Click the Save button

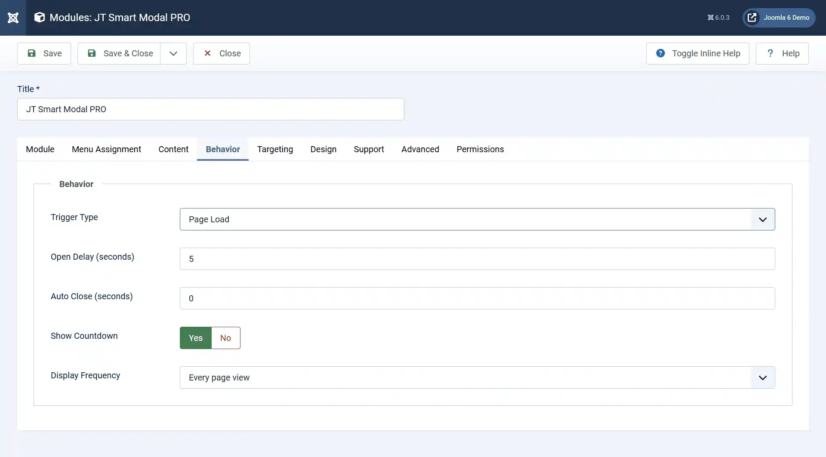pos(44,53)
